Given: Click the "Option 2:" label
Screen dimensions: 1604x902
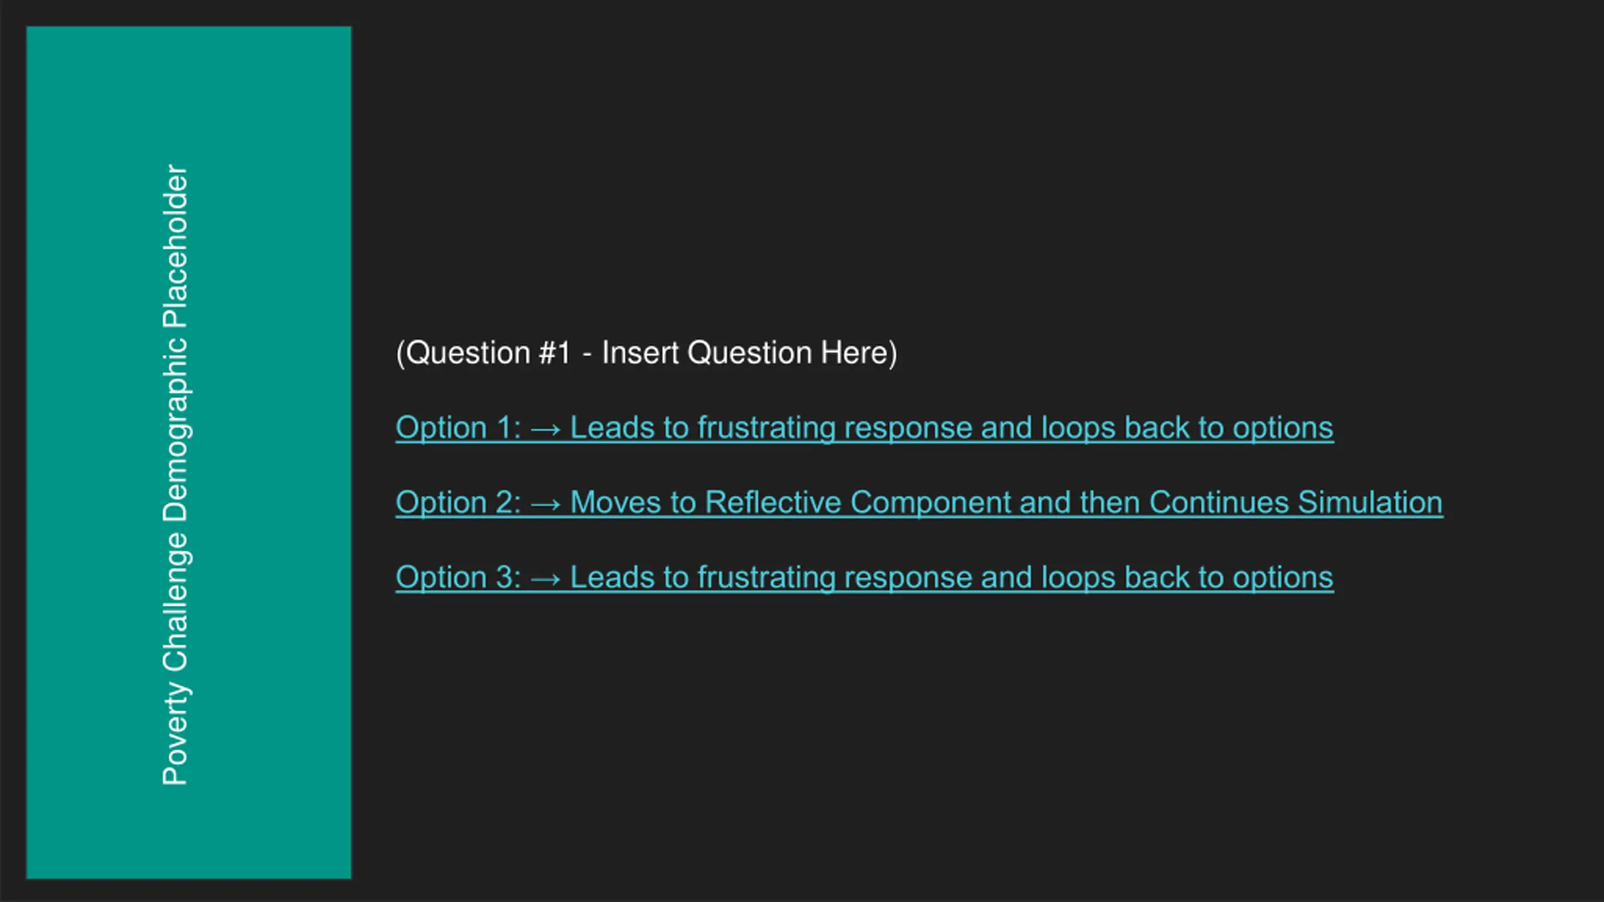Looking at the screenshot, I should [x=458, y=503].
